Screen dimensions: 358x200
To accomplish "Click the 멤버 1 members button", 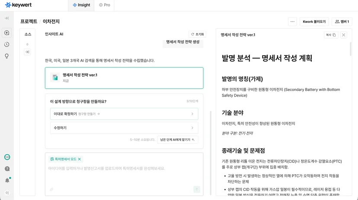I will [342, 22].
